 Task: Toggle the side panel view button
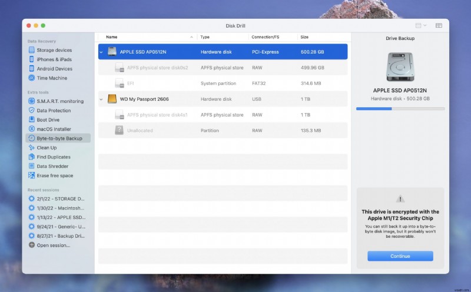click(439, 26)
